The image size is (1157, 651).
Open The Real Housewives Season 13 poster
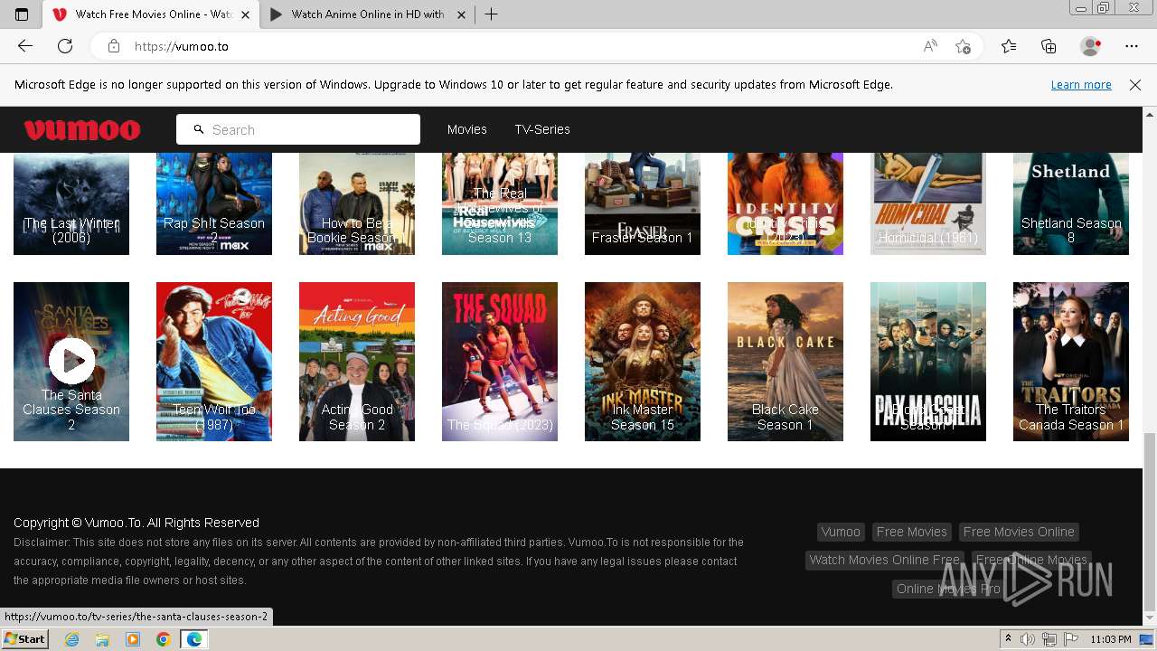click(500, 203)
